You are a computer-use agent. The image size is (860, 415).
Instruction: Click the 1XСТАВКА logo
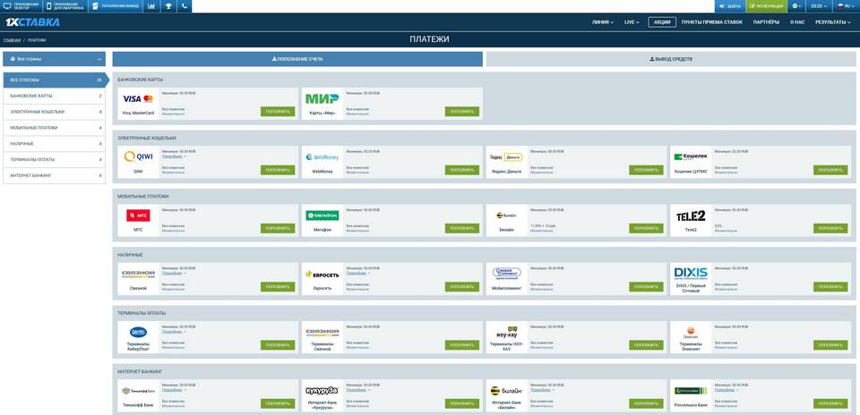coord(32,22)
